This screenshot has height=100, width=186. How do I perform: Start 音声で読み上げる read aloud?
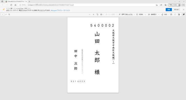point(126,15)
